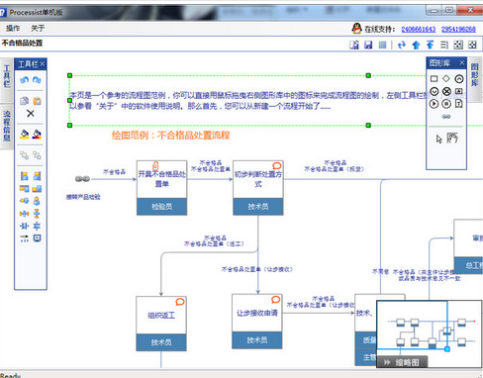Click the blue grid icon in the top toolbar
This screenshot has height=378, width=483.
point(382,45)
